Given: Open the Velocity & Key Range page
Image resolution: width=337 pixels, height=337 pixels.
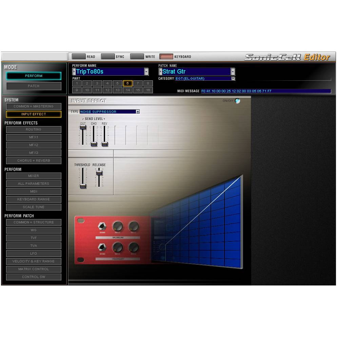Looking at the screenshot, I should (34, 261).
